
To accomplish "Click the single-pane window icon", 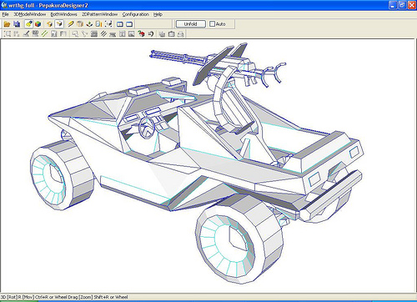I will tap(129, 24).
